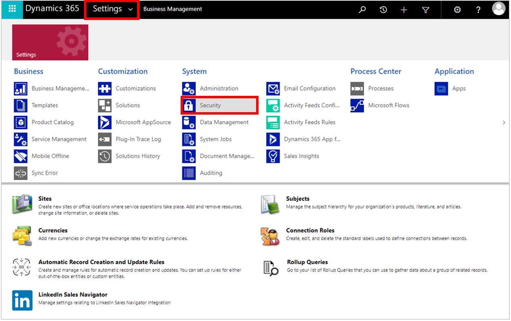
Task: Open the Product Catalog icon
Action: pos(21,122)
